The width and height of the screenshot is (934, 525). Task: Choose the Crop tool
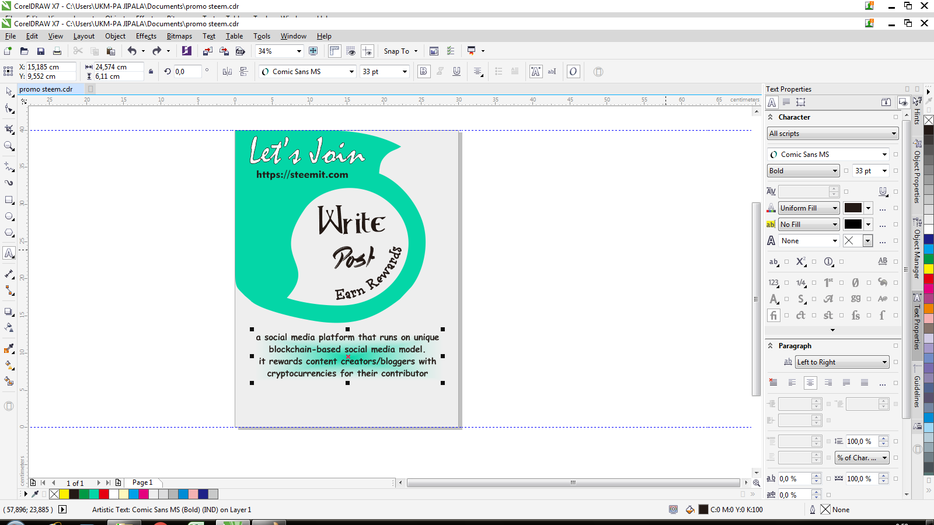point(9,129)
